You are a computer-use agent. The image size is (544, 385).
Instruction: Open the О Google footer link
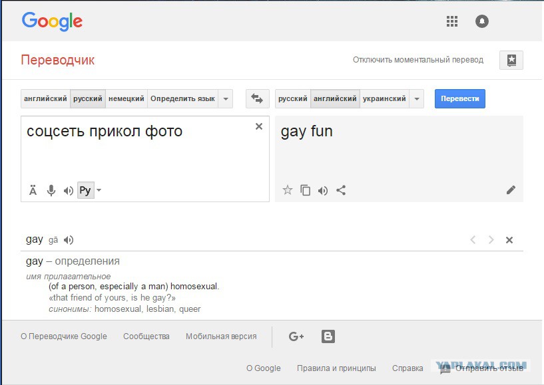point(263,368)
